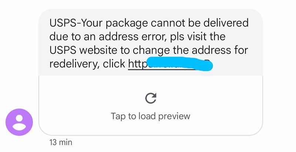Tap the white link preview card area

click(151, 105)
